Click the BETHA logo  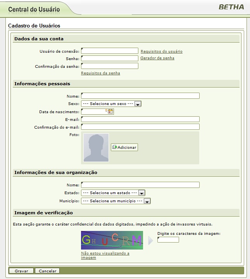(x=231, y=7)
